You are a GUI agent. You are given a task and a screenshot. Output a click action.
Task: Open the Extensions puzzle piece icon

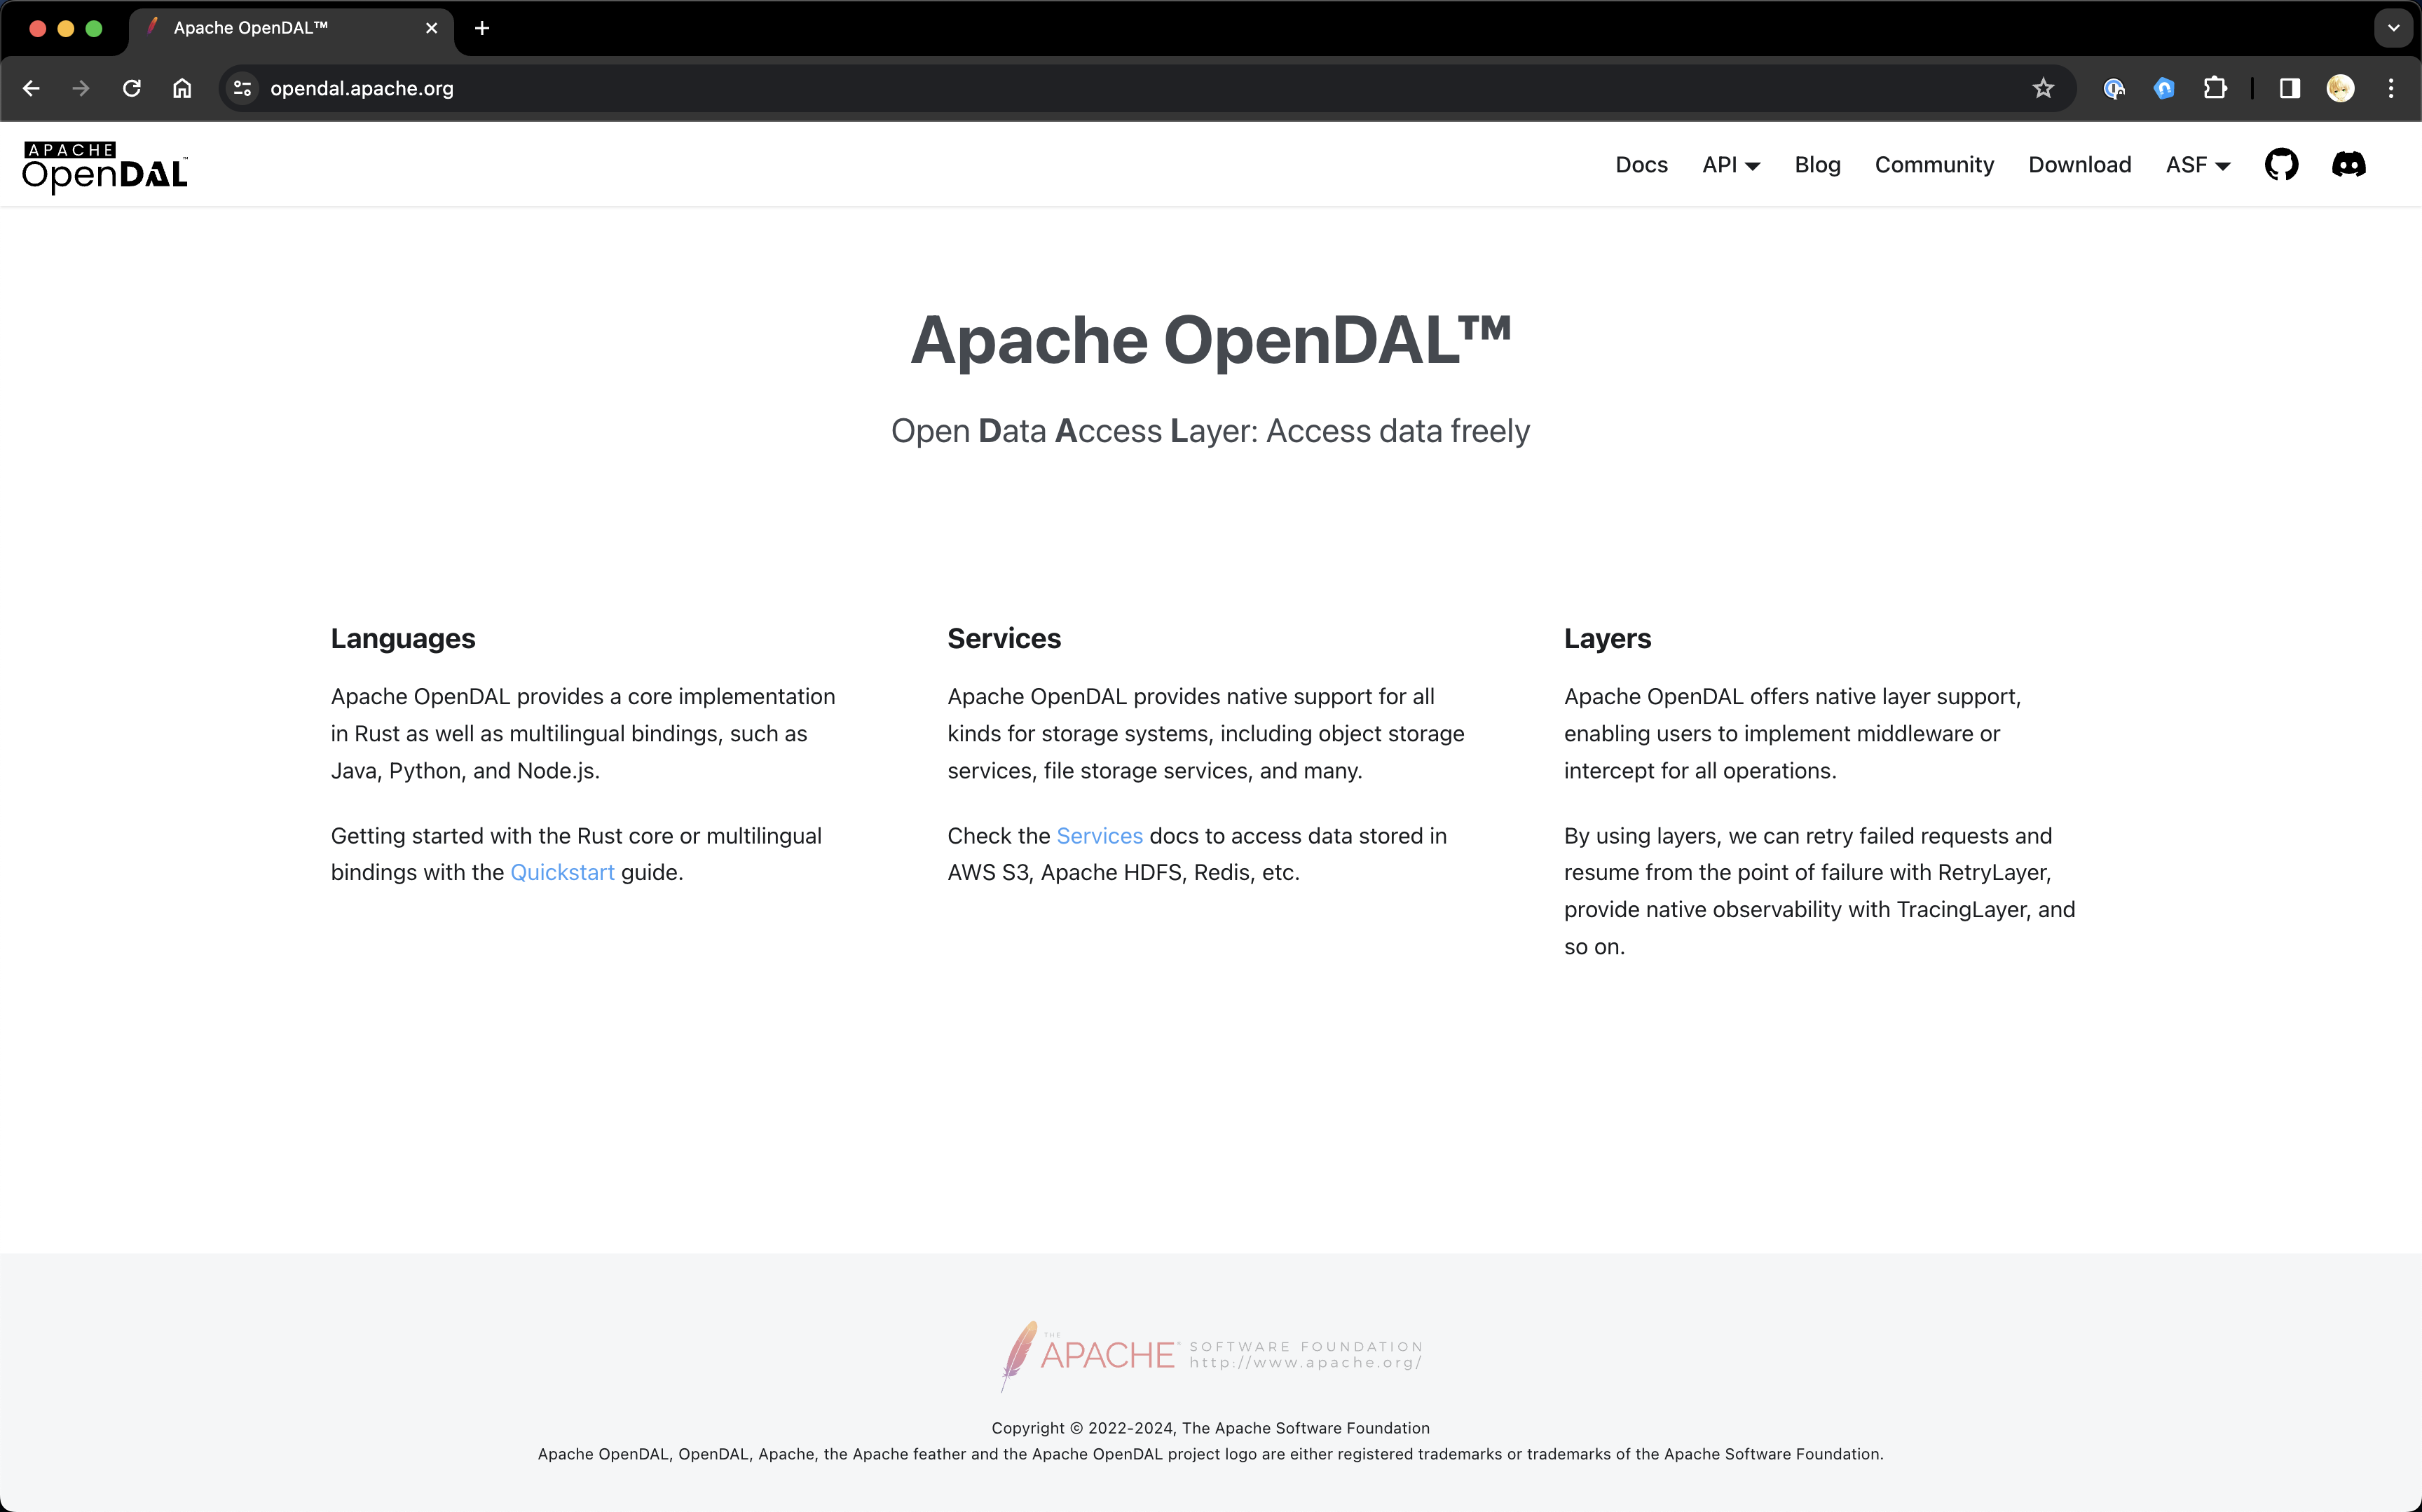pyautogui.click(x=2215, y=88)
